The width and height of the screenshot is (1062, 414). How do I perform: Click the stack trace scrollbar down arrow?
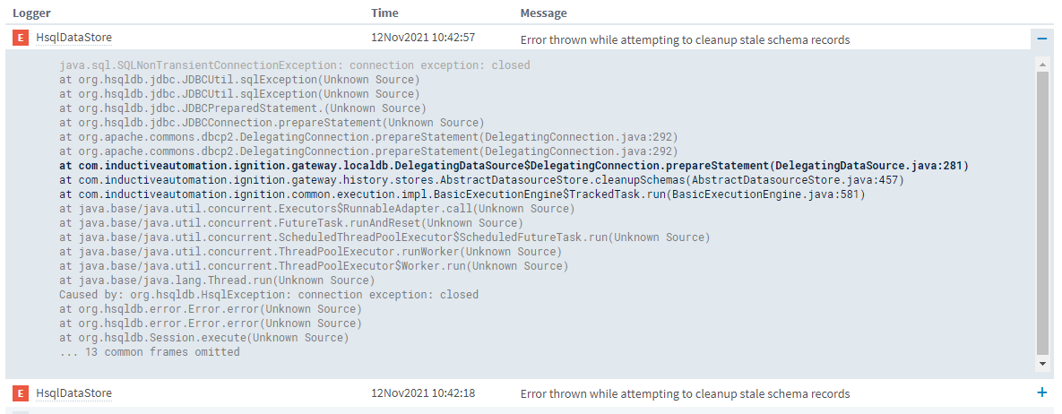(x=1042, y=364)
